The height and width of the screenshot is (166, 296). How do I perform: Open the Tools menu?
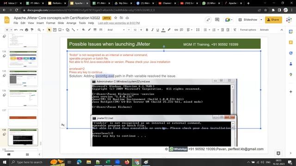82,23
